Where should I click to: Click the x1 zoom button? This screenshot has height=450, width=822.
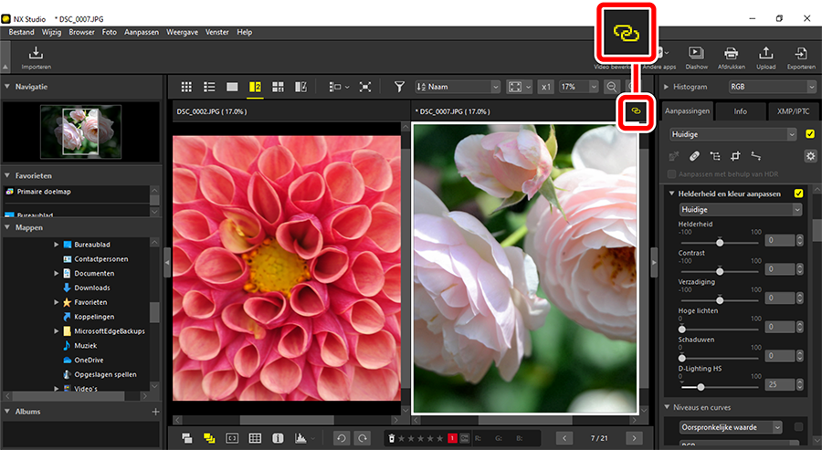[x=545, y=87]
